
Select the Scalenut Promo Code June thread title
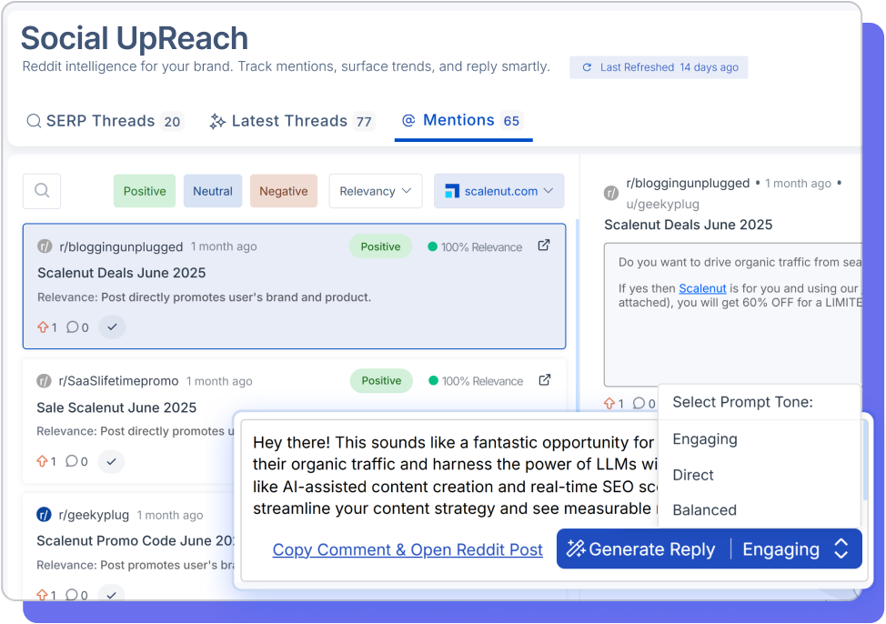[136, 541]
